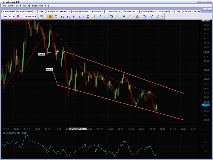Open the File menu
Screen dimensions: 213x160
4,6
